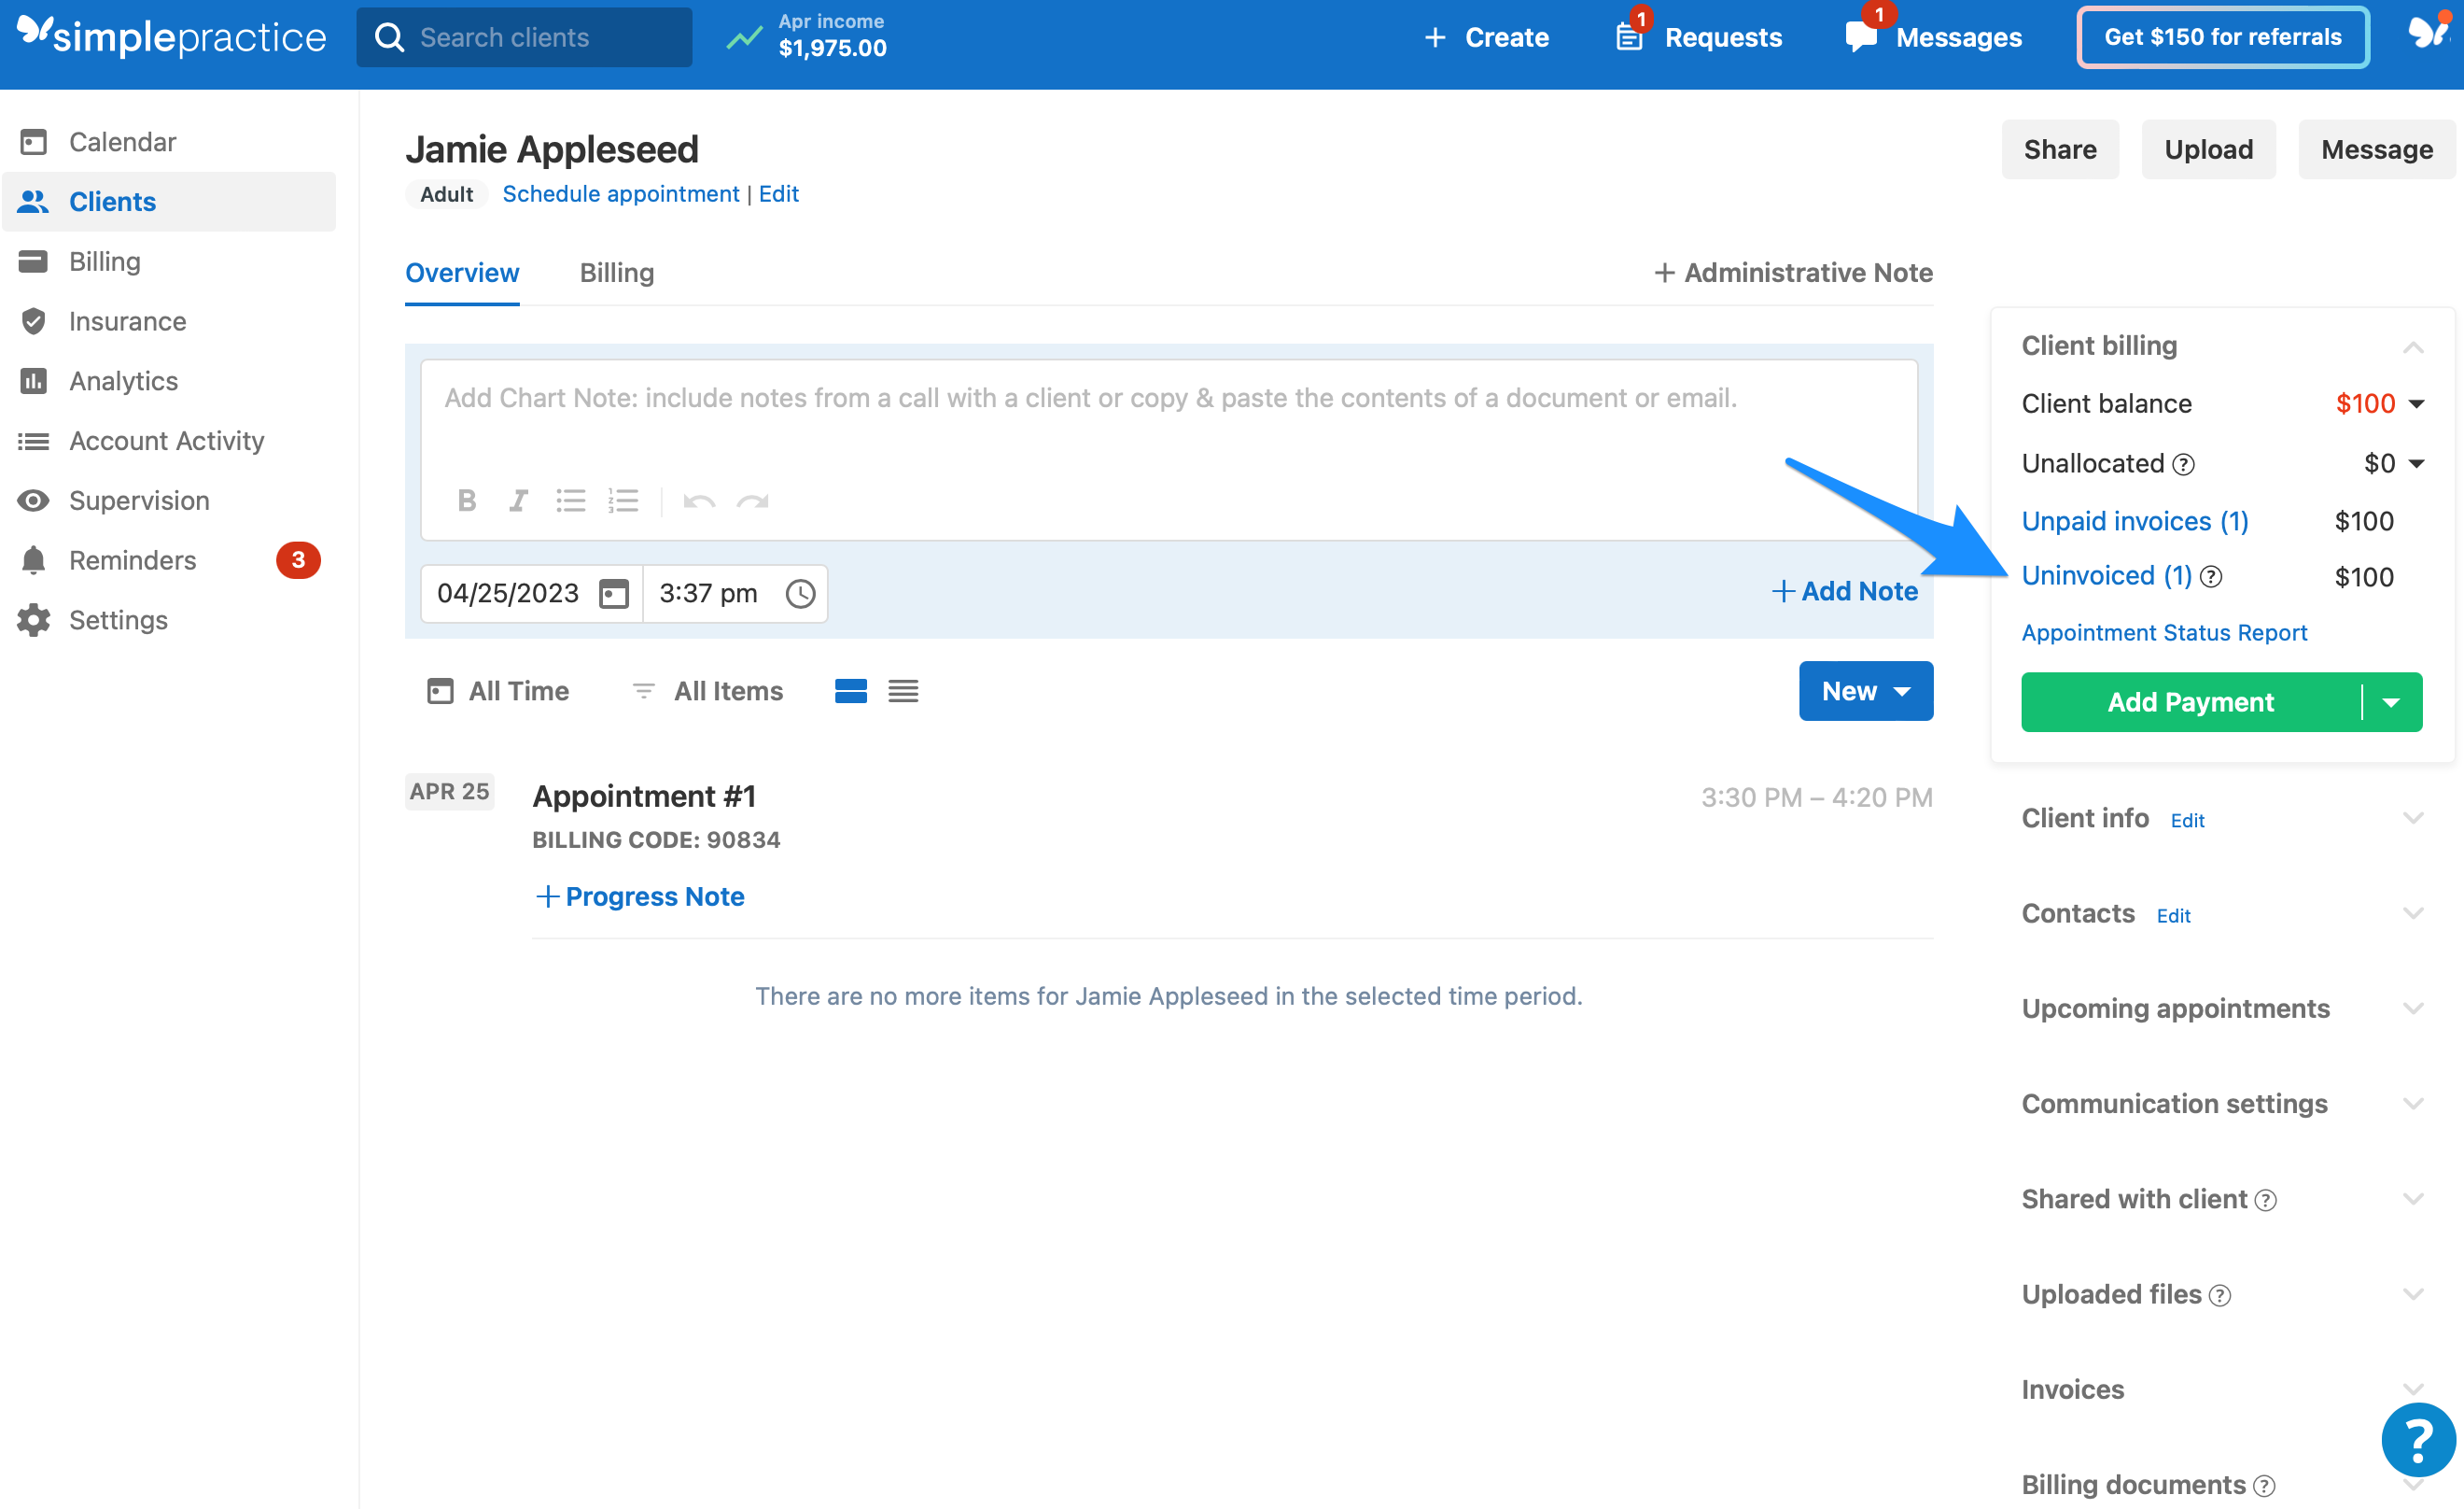The image size is (2464, 1509).
Task: Click the SimplePractice logo
Action: coord(171,36)
